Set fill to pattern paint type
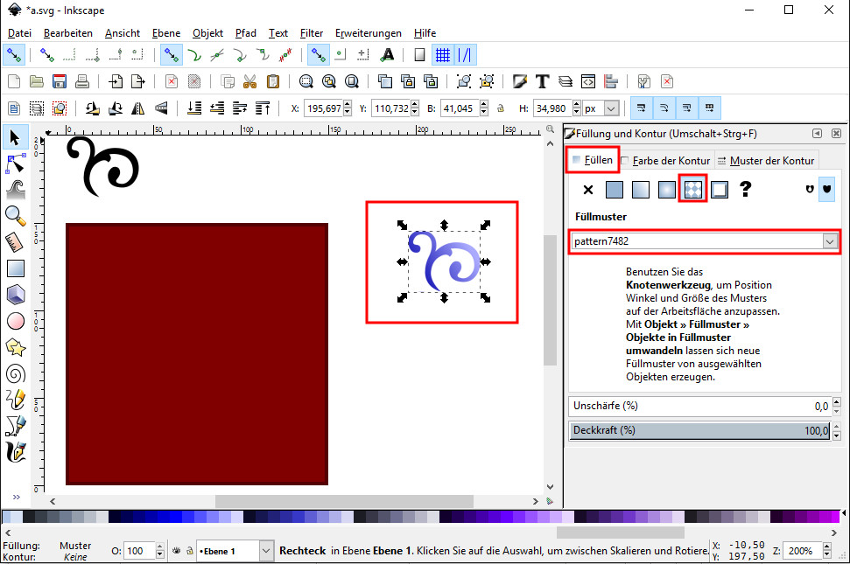The image size is (850, 564). coord(693,189)
